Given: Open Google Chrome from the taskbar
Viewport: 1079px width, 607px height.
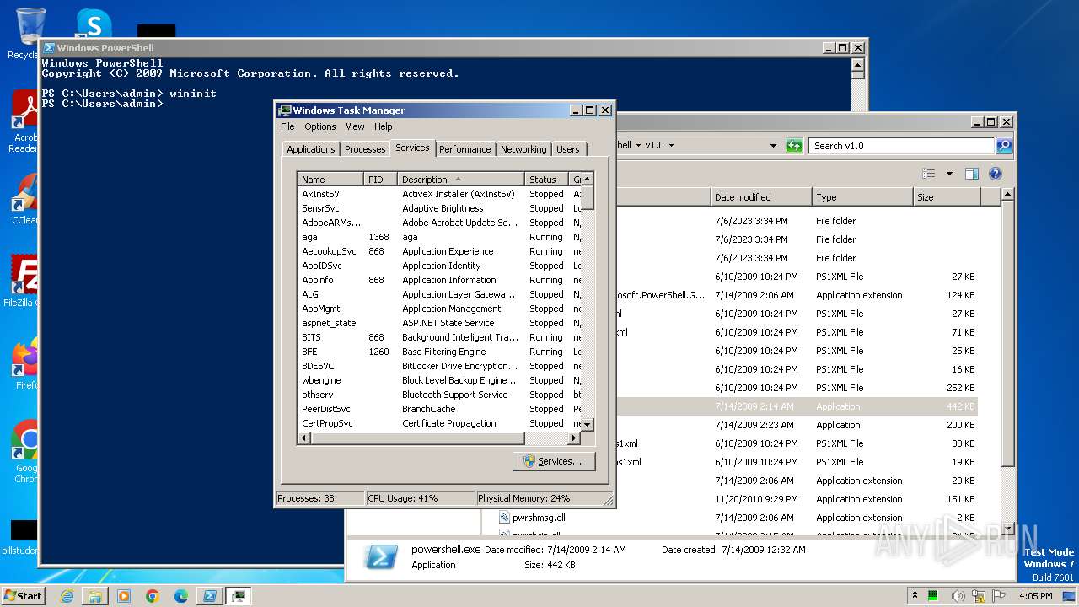Looking at the screenshot, I should [153, 596].
